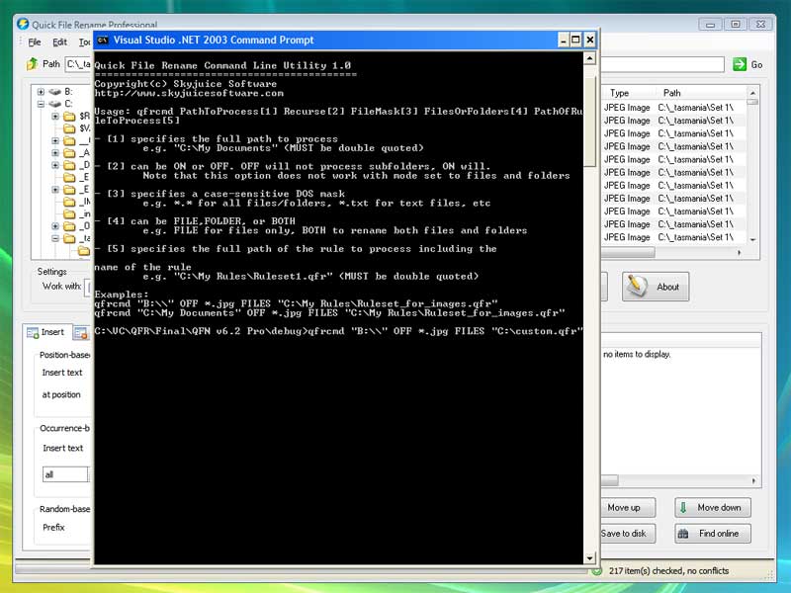
Task: Click the green Go arrow icon
Action: pos(739,64)
